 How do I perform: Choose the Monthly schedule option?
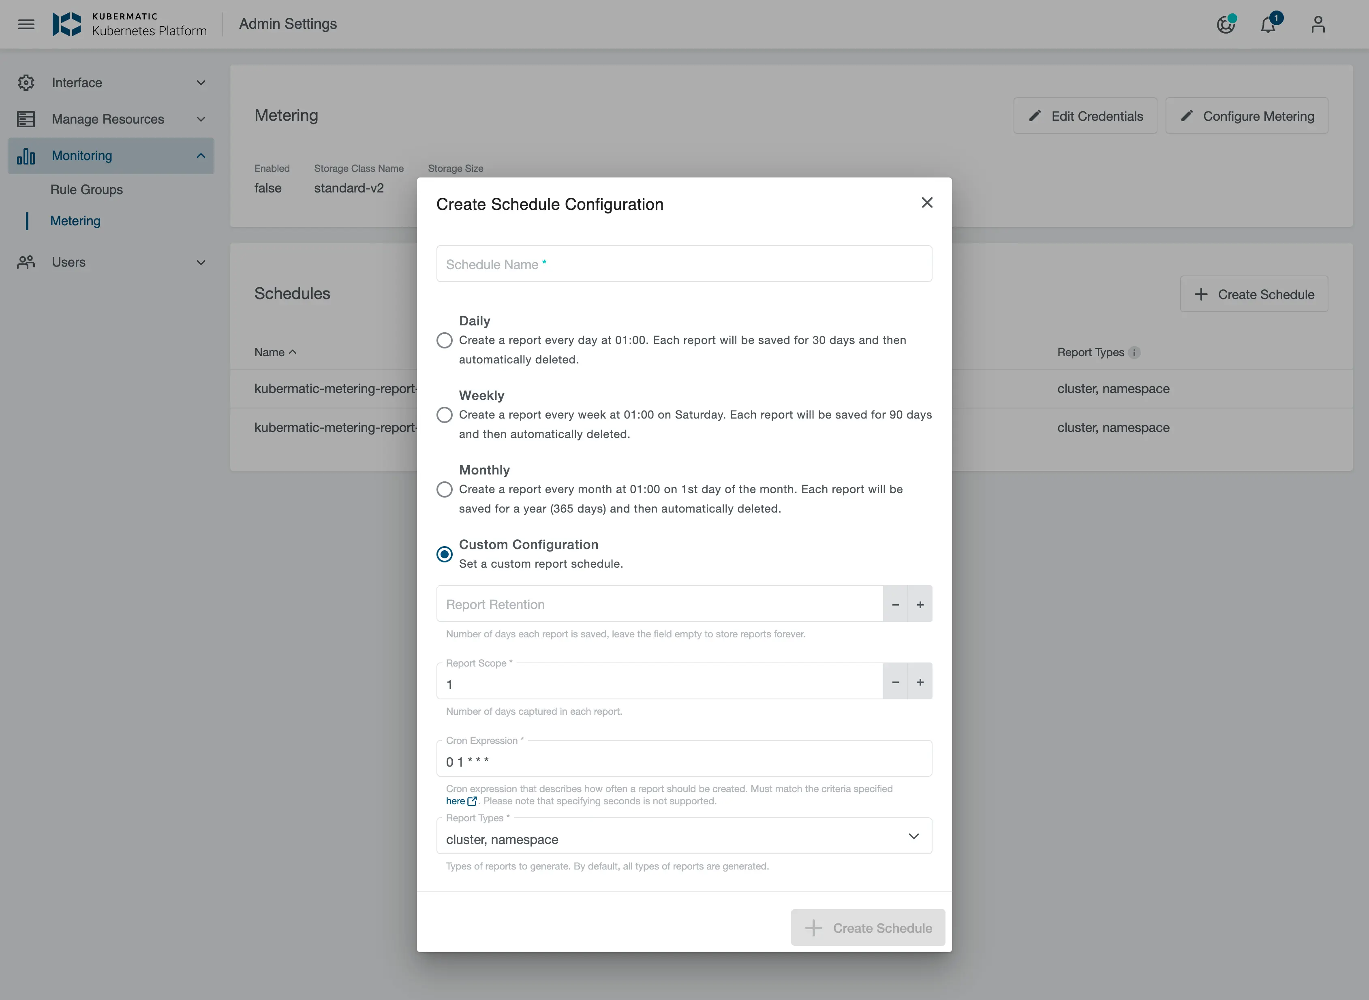(445, 489)
